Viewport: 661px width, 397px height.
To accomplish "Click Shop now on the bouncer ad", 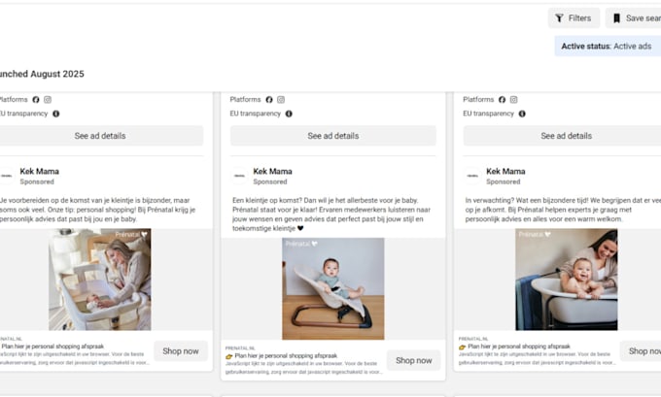I will (413, 360).
